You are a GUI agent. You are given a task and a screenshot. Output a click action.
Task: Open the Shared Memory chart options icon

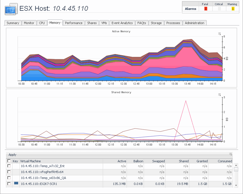coord(219,95)
